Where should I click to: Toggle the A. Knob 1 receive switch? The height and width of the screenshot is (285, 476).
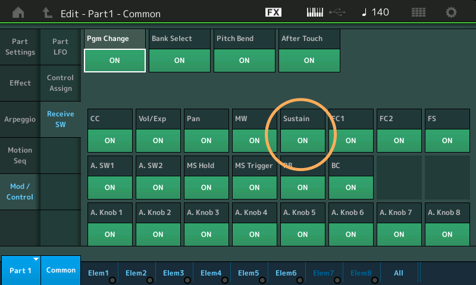click(110, 235)
